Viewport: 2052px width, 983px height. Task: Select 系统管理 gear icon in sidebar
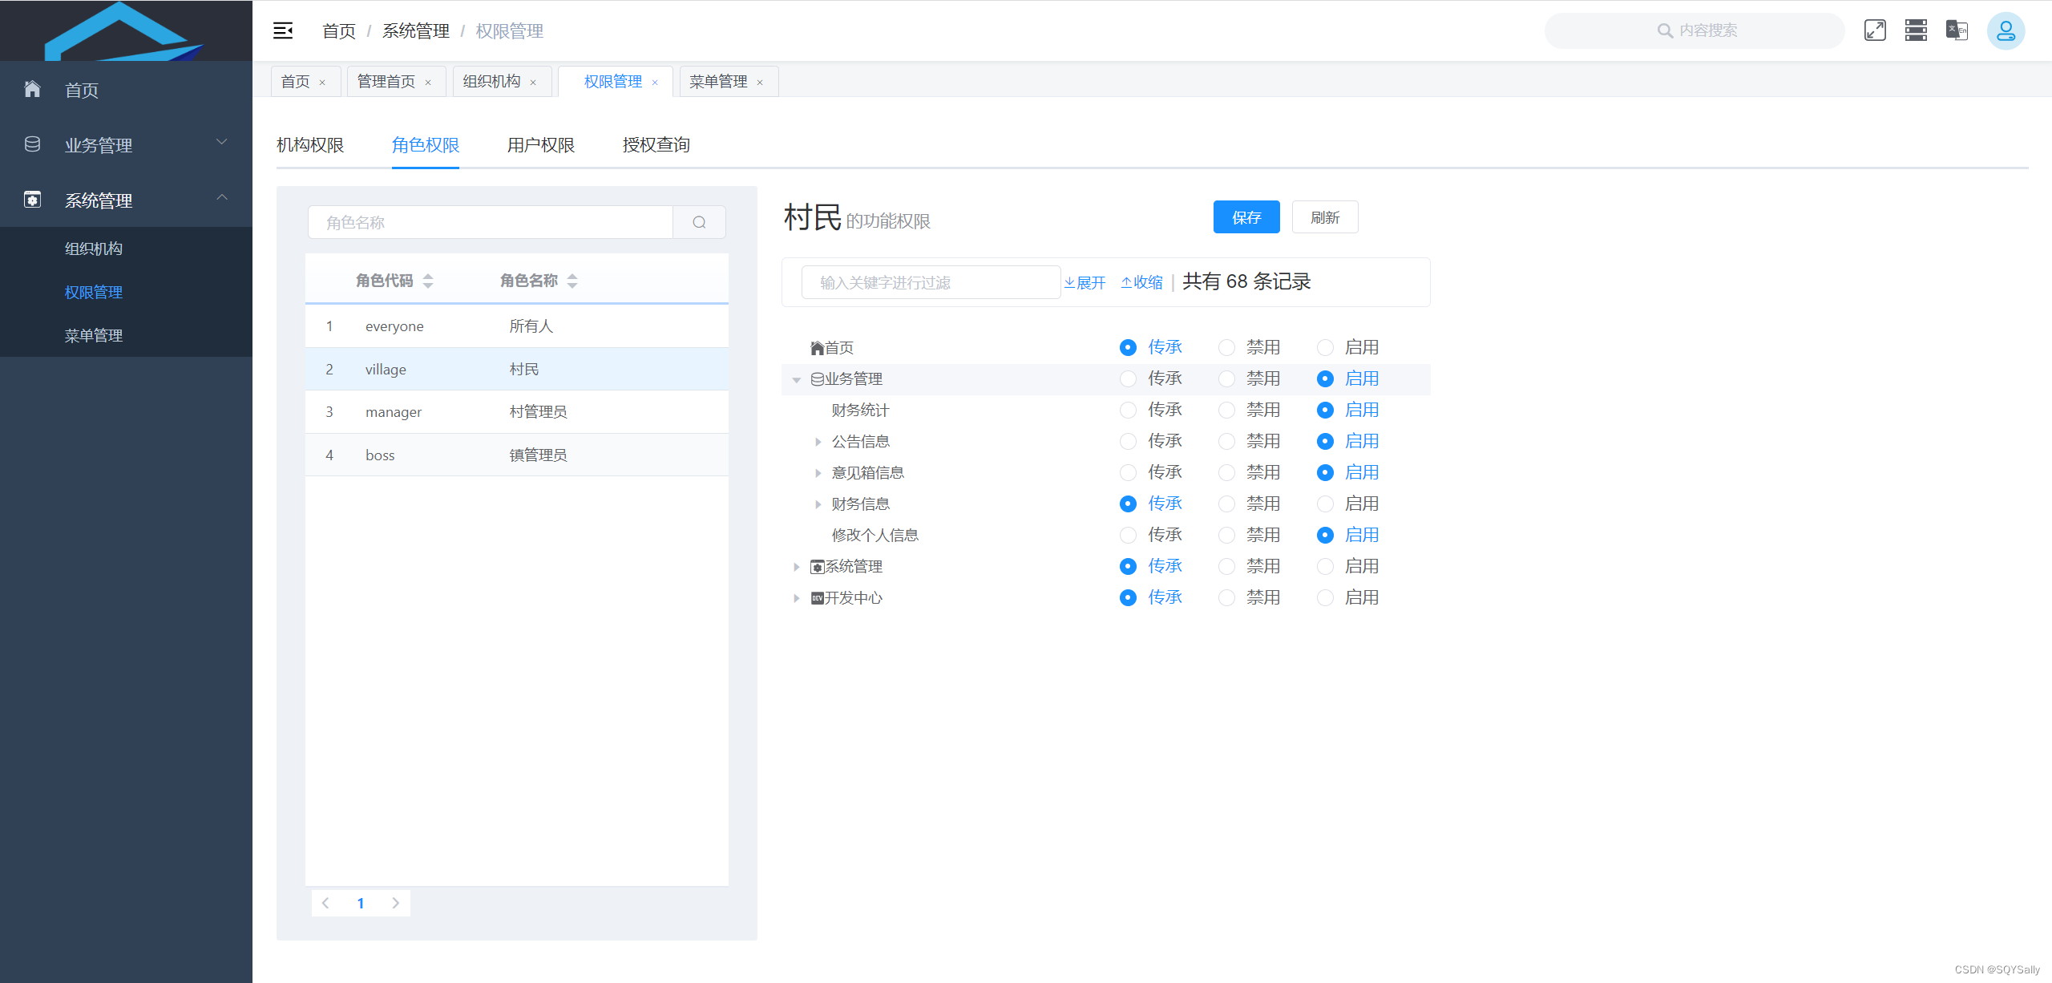32,200
